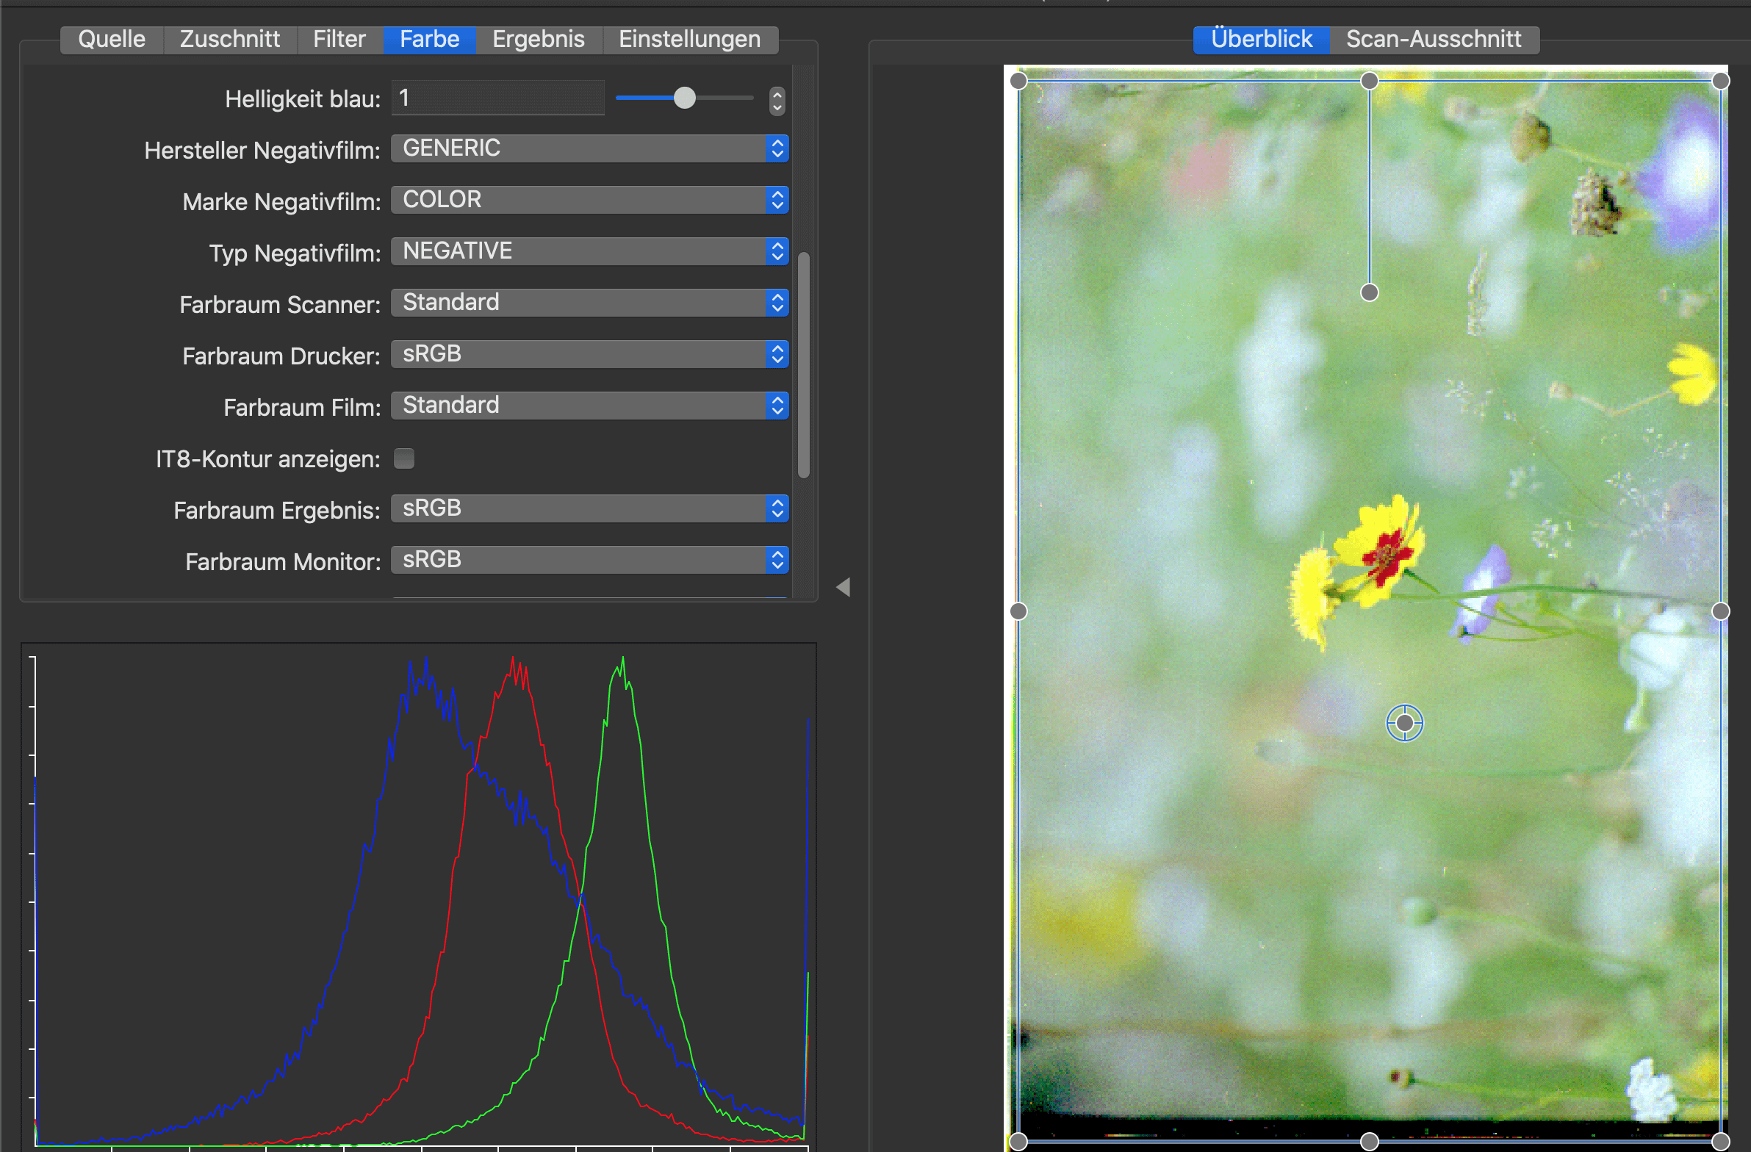Open the Hersteller Negativfilm dropdown
Screen dimensions: 1751x1152
point(590,148)
